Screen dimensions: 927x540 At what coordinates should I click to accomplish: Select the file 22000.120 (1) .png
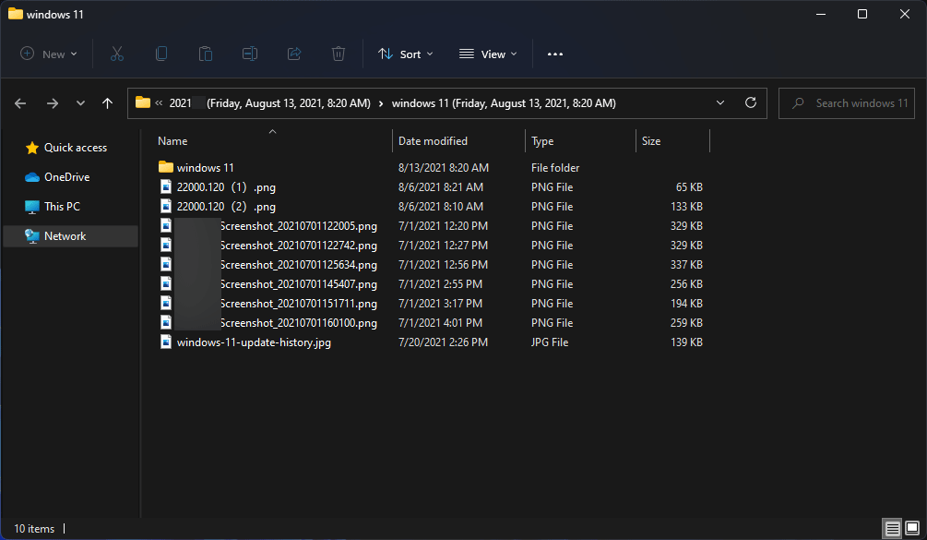tap(226, 186)
